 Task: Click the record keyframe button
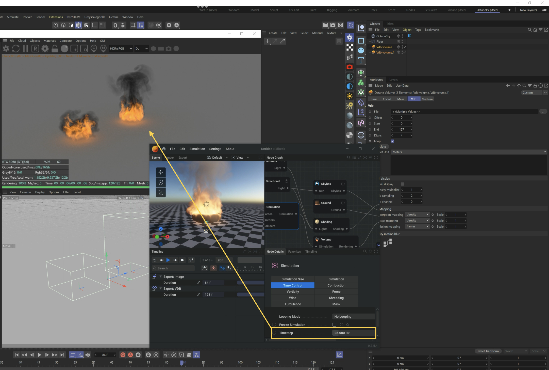[123, 355]
